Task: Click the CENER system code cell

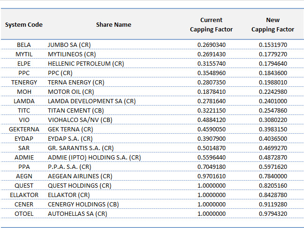Action: point(24,205)
